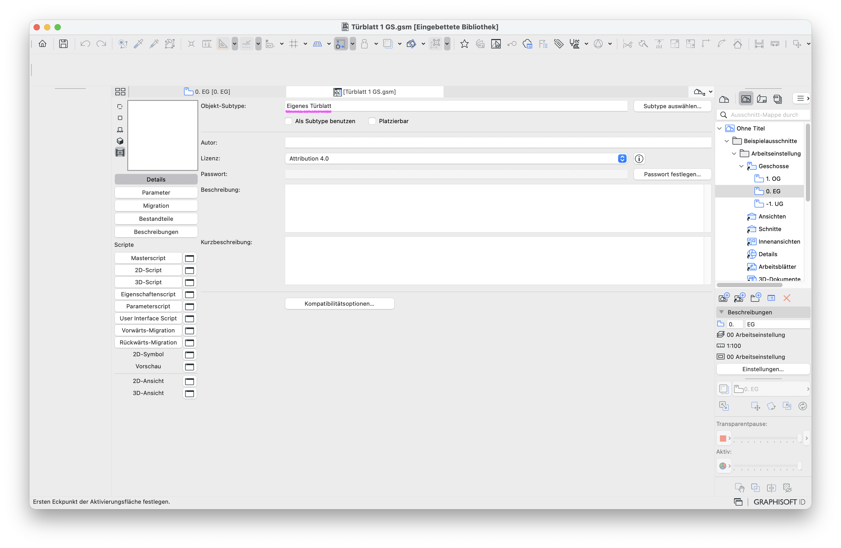Click the scissors trim tool icon
This screenshot has width=841, height=548.
(x=627, y=44)
